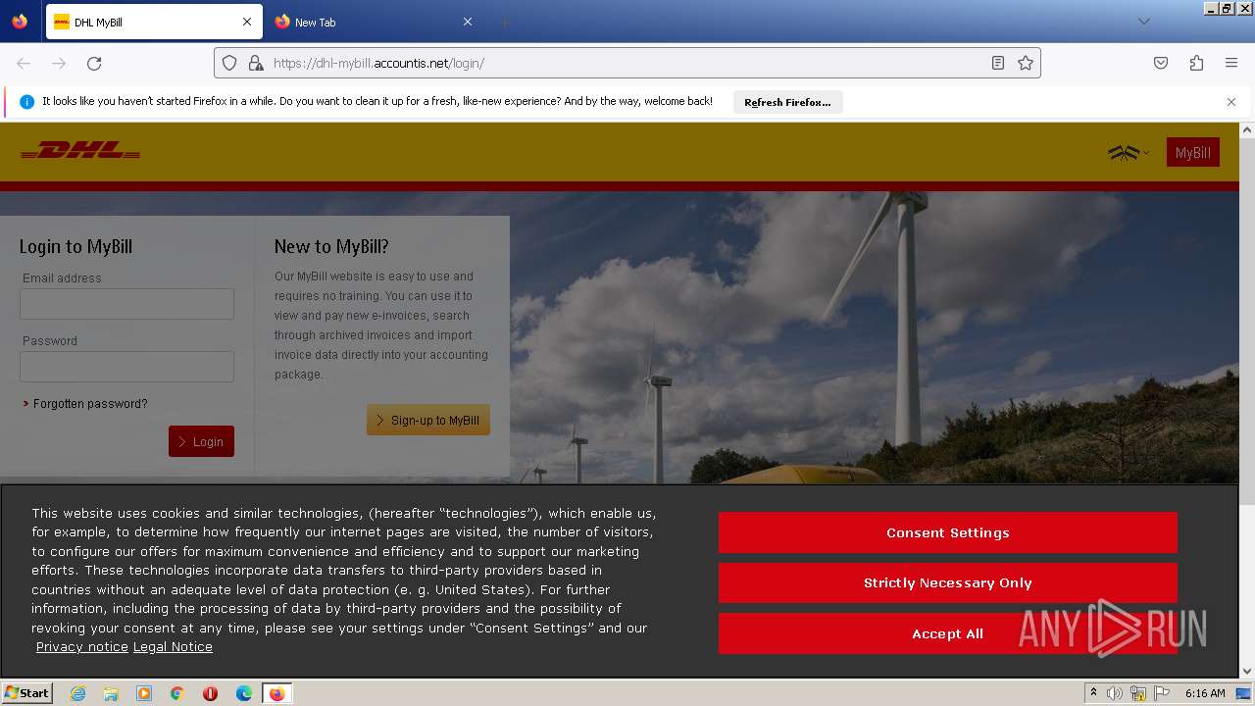Go back to previous page
The height and width of the screenshot is (706, 1255).
point(24,63)
